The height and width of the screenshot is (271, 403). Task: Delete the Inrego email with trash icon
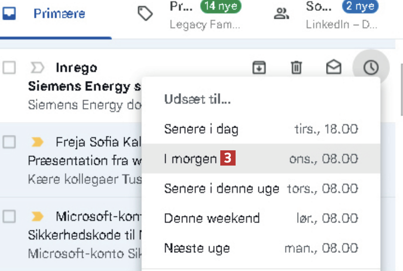296,68
